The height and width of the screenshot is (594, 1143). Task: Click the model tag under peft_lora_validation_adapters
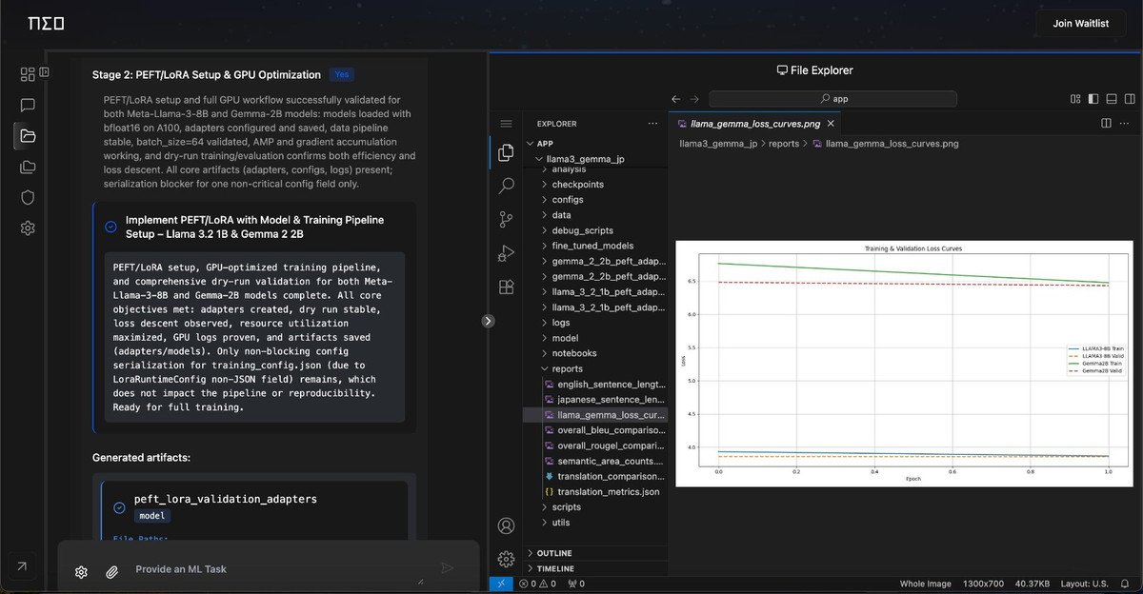pos(151,516)
